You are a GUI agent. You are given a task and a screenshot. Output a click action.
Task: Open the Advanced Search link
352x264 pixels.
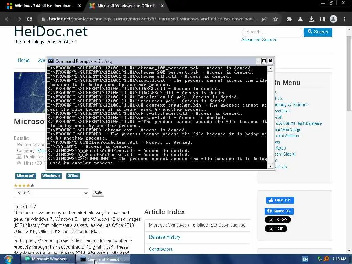pyautogui.click(x=258, y=40)
